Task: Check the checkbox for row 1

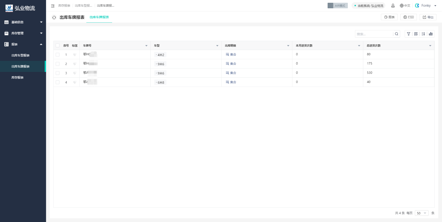Action: pyautogui.click(x=57, y=55)
